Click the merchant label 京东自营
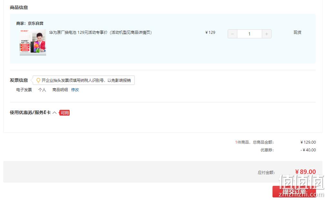The image size is (327, 200). pos(36,23)
